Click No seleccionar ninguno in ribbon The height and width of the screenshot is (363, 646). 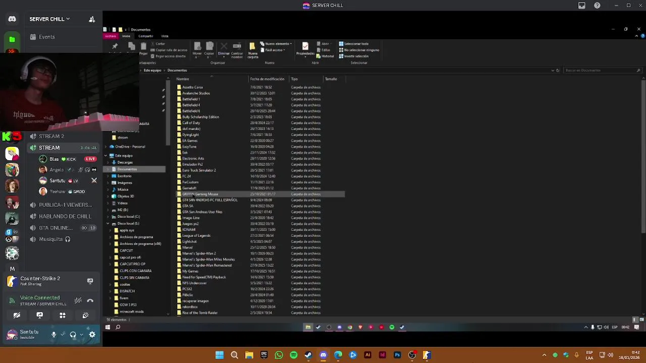[x=358, y=50]
